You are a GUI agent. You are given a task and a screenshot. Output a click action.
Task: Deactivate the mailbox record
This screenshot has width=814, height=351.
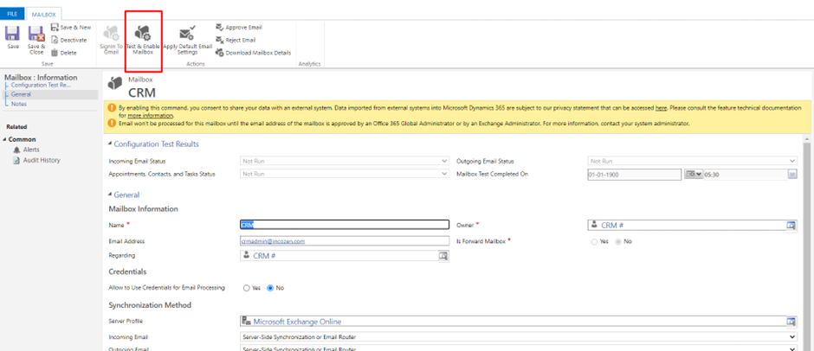pyautogui.click(x=69, y=40)
